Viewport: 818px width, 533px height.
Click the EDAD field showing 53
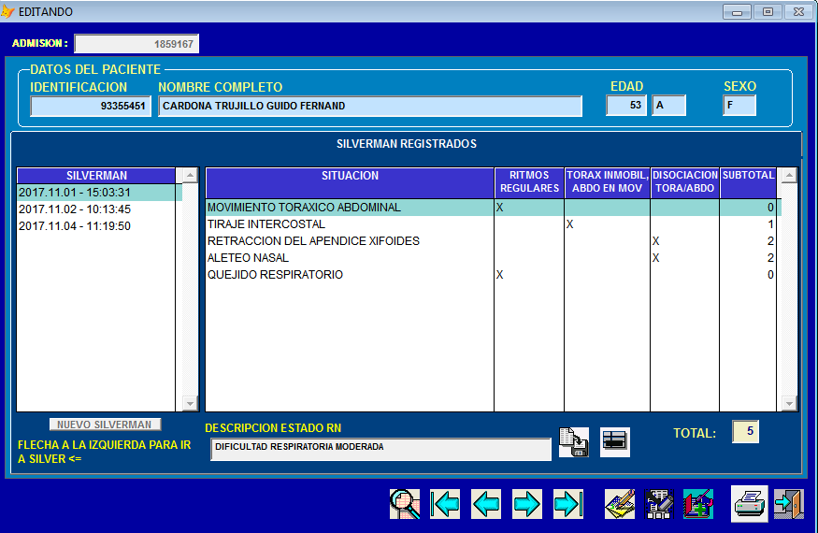coord(626,106)
